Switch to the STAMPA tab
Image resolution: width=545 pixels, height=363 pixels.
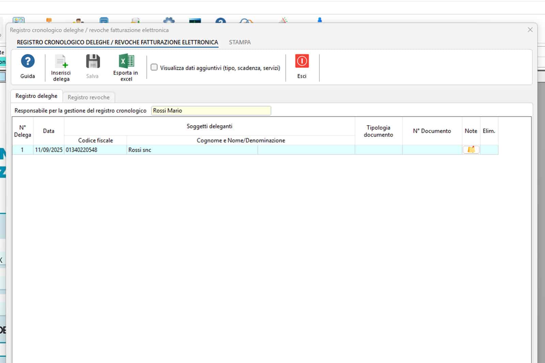[239, 42]
